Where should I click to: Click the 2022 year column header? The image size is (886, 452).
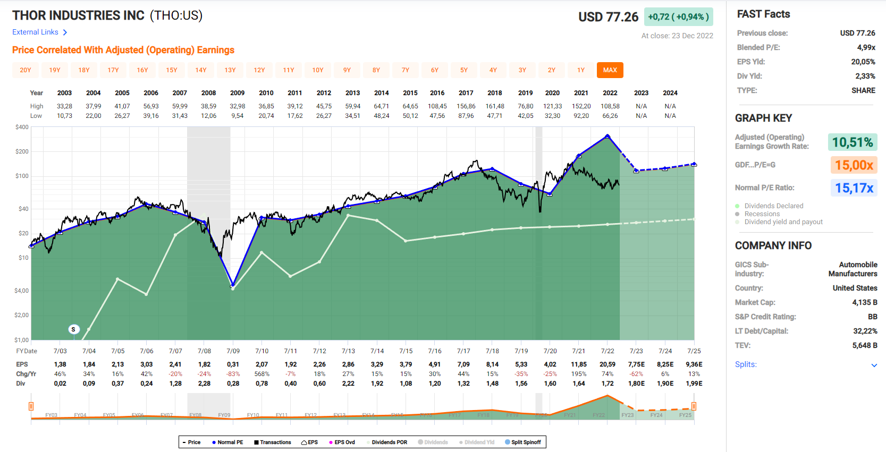tap(610, 93)
